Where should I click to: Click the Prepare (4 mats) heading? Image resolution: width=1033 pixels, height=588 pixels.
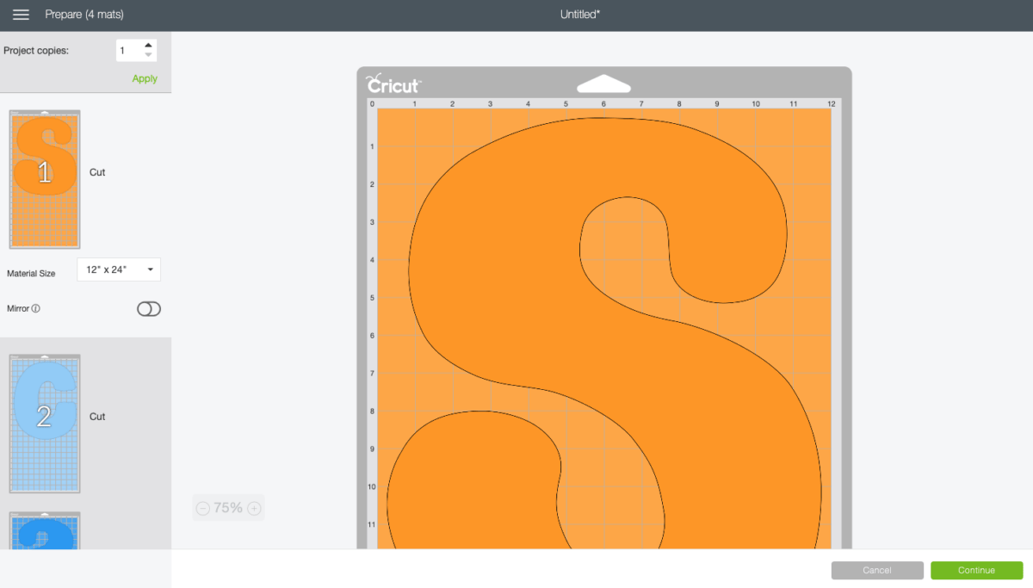pyautogui.click(x=86, y=15)
